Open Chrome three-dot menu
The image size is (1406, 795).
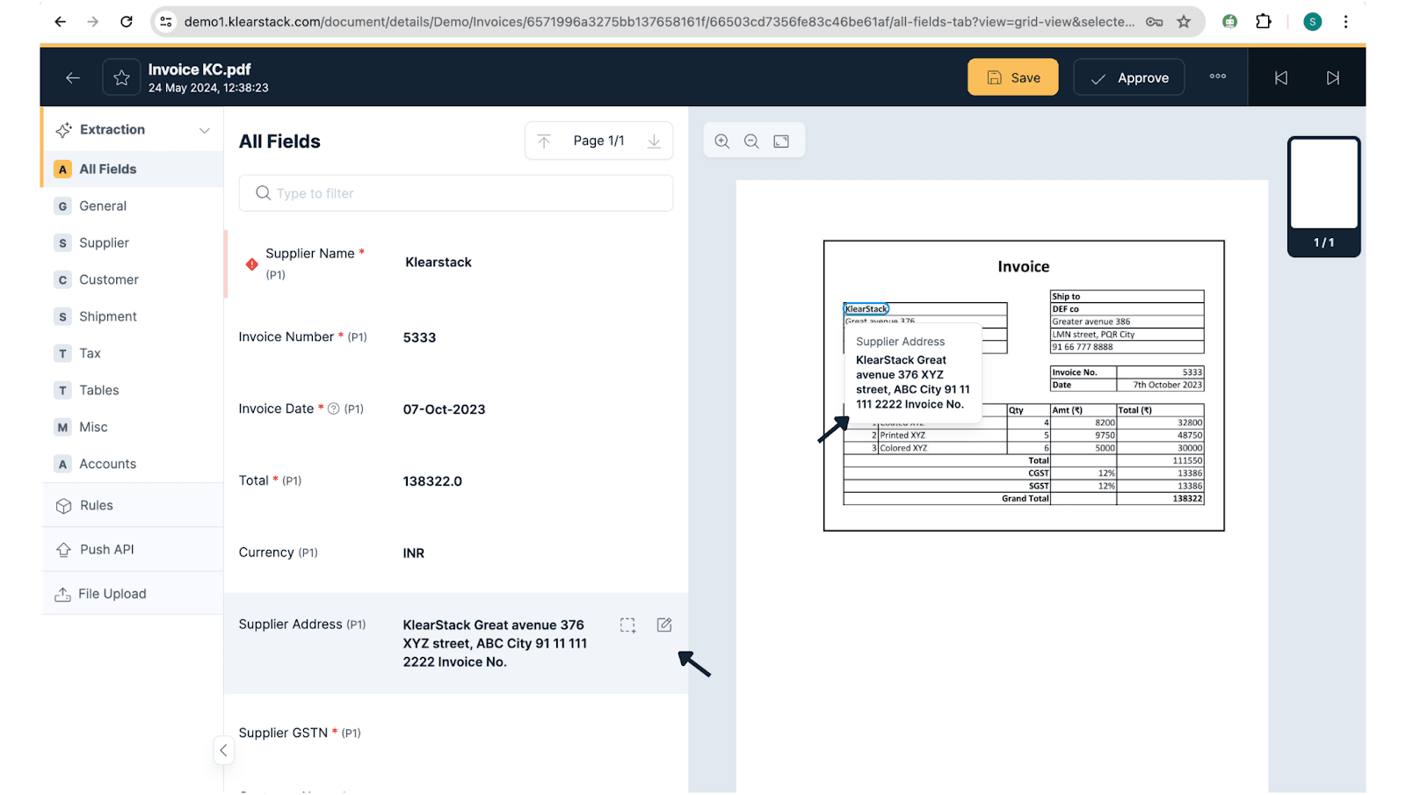[x=1345, y=22]
